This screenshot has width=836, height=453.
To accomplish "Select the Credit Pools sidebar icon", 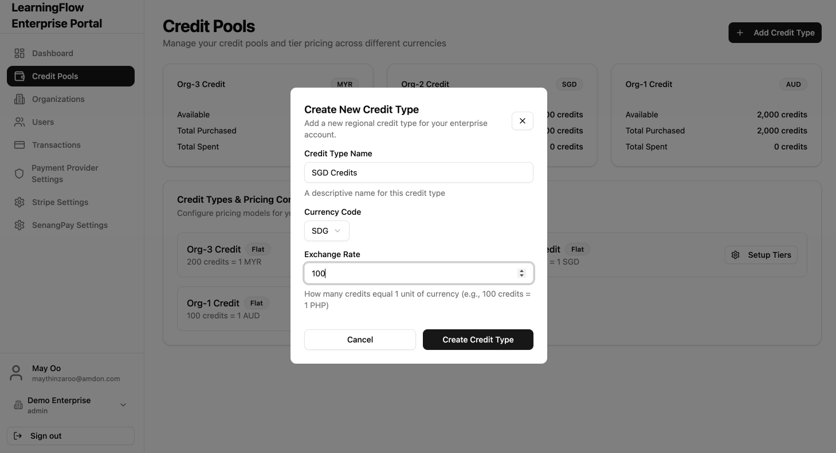I will click(19, 76).
